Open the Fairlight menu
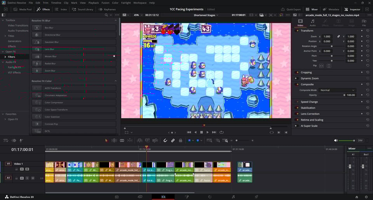This screenshot has width=373, height=200. pos(126,3)
